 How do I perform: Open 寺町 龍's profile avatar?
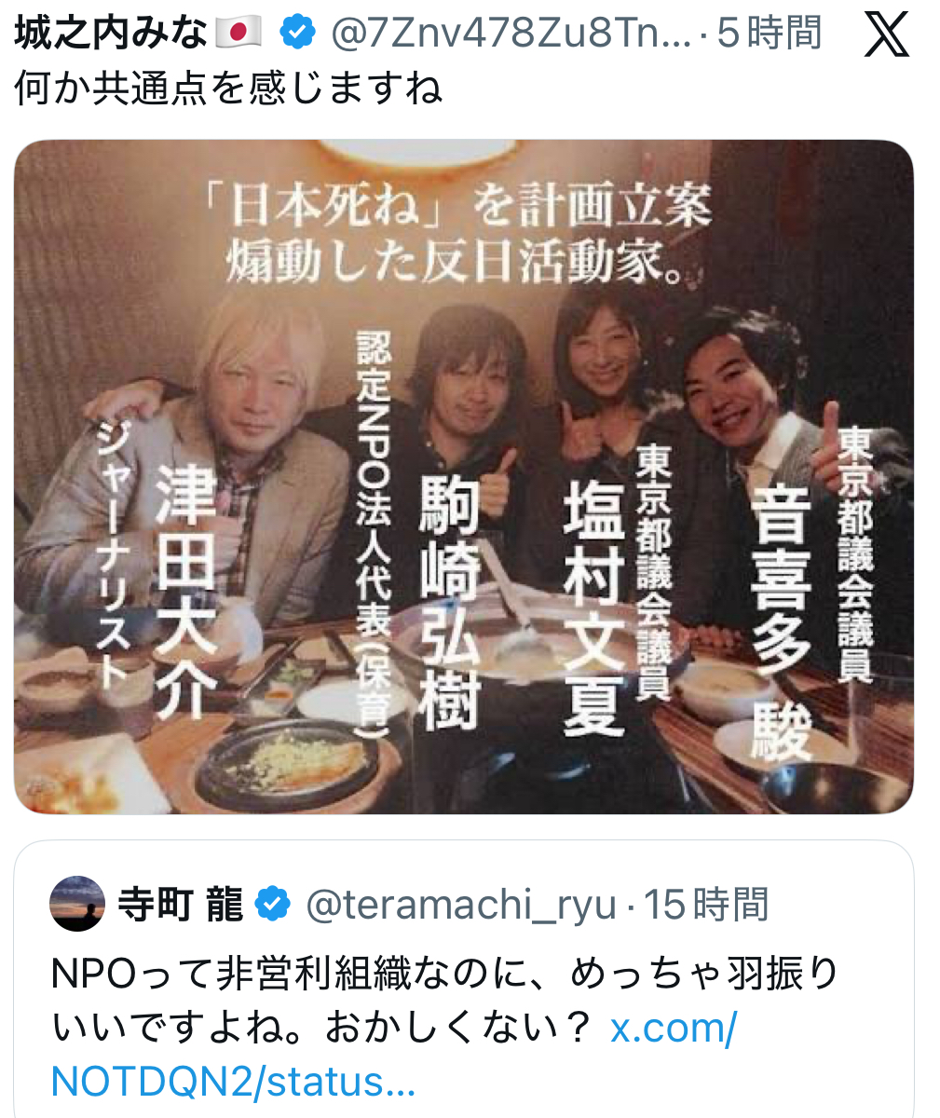[x=77, y=904]
